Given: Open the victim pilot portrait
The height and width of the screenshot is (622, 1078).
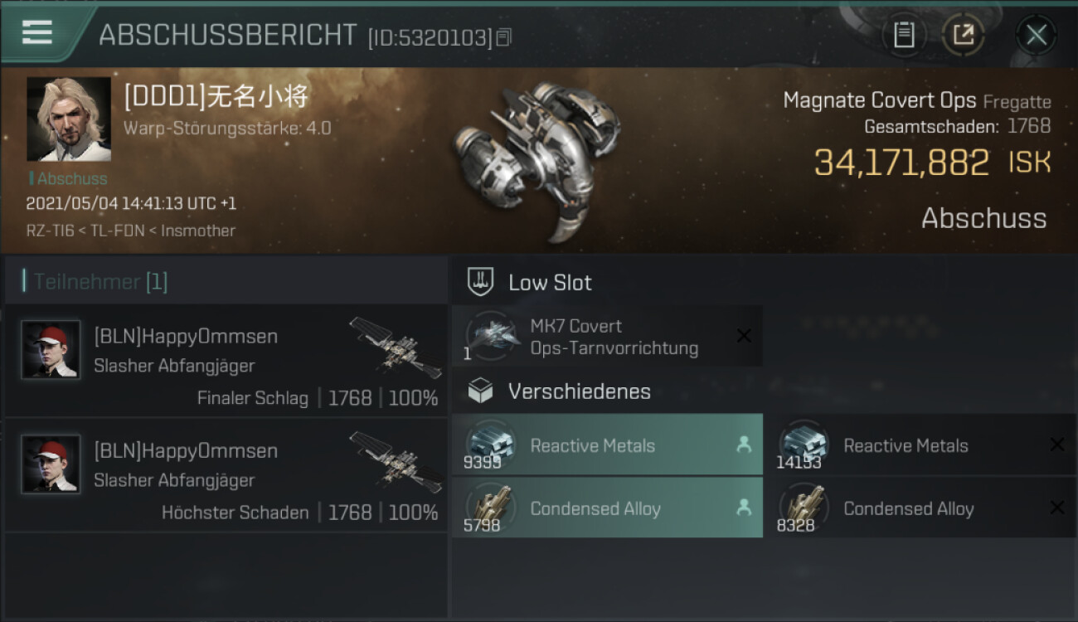Looking at the screenshot, I should 69,119.
